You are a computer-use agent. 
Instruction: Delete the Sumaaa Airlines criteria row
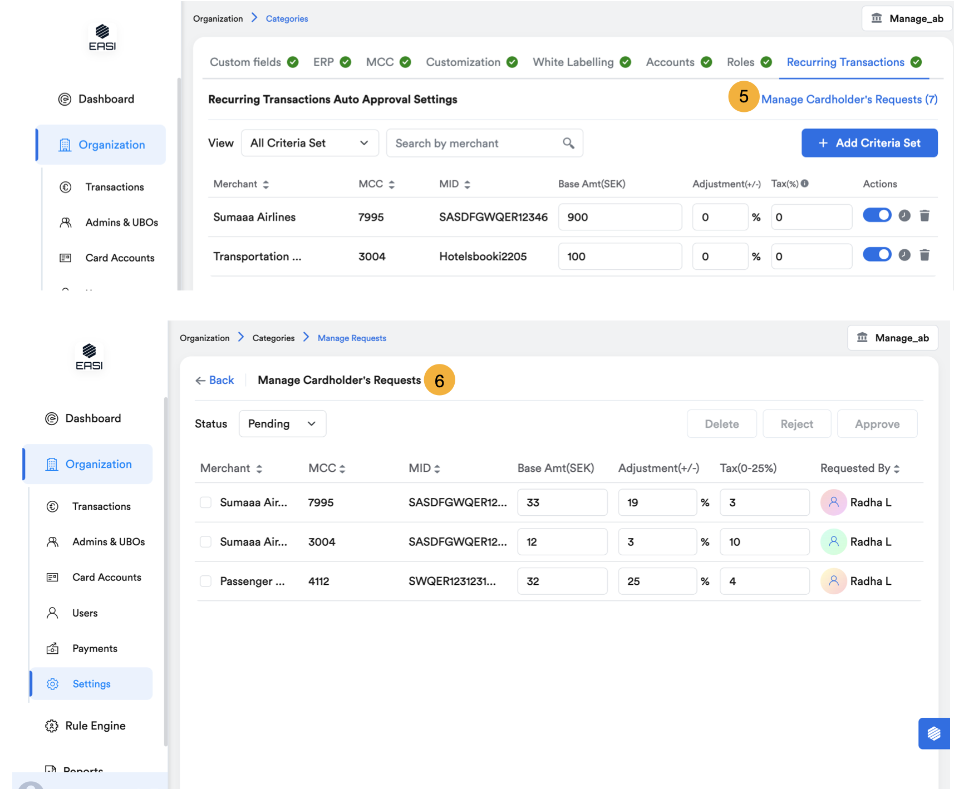click(925, 216)
